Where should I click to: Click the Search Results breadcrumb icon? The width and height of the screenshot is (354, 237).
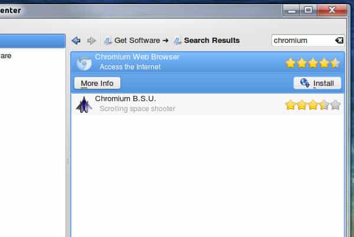178,41
